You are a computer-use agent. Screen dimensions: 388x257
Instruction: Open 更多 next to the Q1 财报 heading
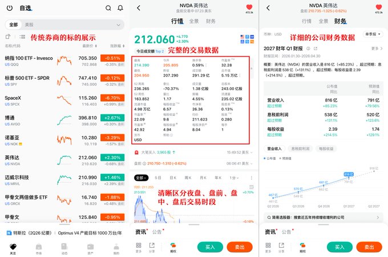[x=377, y=49]
